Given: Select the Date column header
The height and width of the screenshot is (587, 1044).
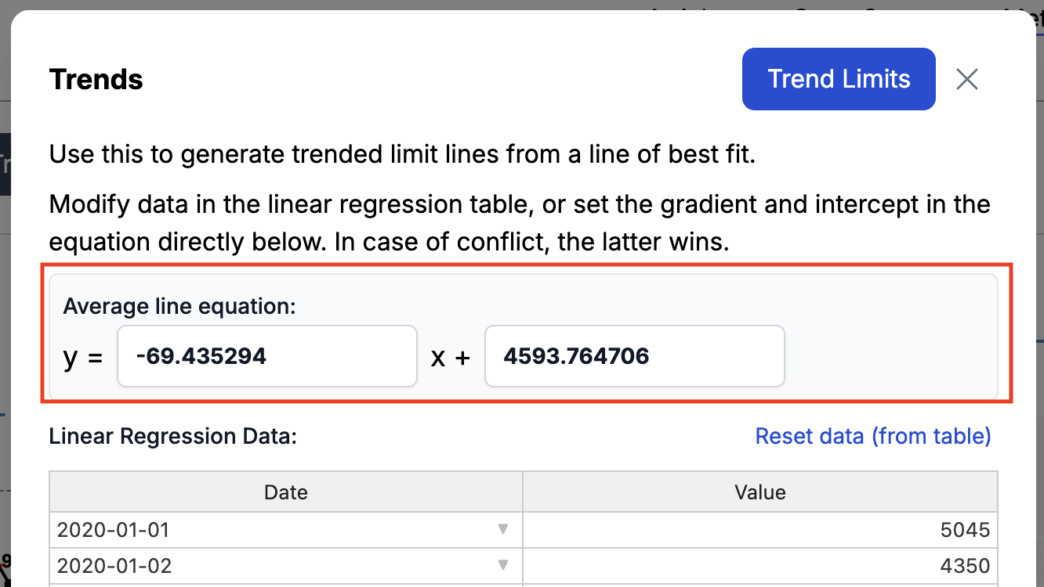Looking at the screenshot, I should (286, 492).
